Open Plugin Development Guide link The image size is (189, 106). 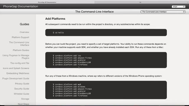(16, 79)
